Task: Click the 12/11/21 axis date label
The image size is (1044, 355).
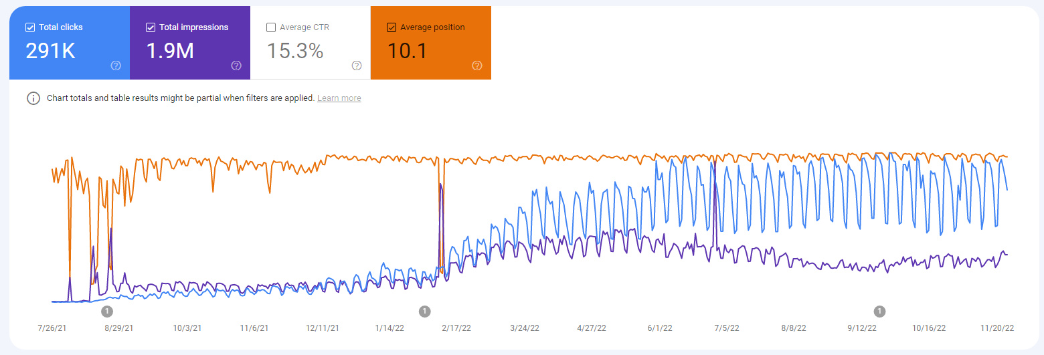Action: point(322,328)
